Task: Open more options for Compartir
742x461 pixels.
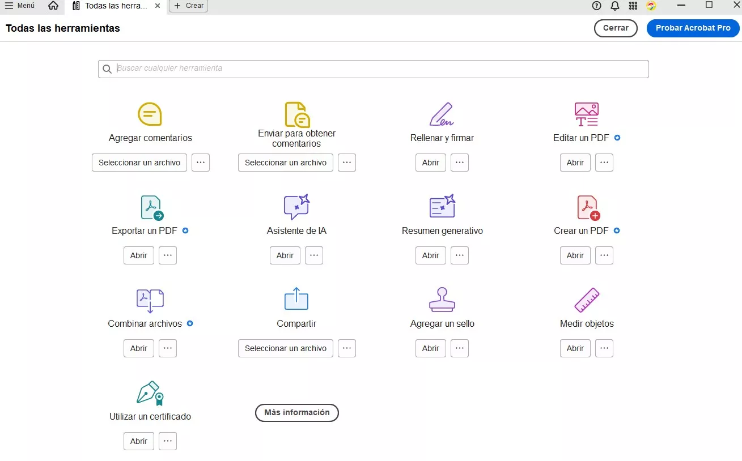Action: [347, 348]
